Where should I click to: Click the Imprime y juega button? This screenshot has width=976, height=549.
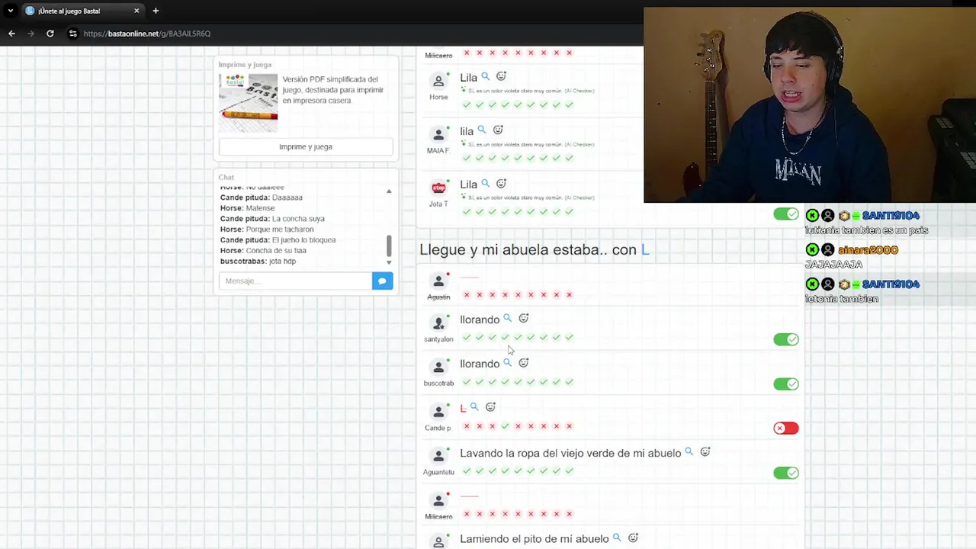[306, 146]
